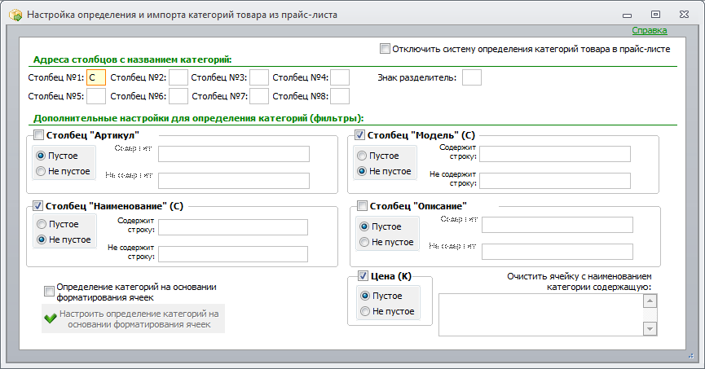Select Пустое under Столбец "Наименование"
Image resolution: width=705 pixels, height=369 pixels.
(x=42, y=224)
